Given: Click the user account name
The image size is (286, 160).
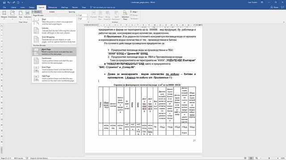Looking at the screenshot, I should pyautogui.click(x=252, y=2).
